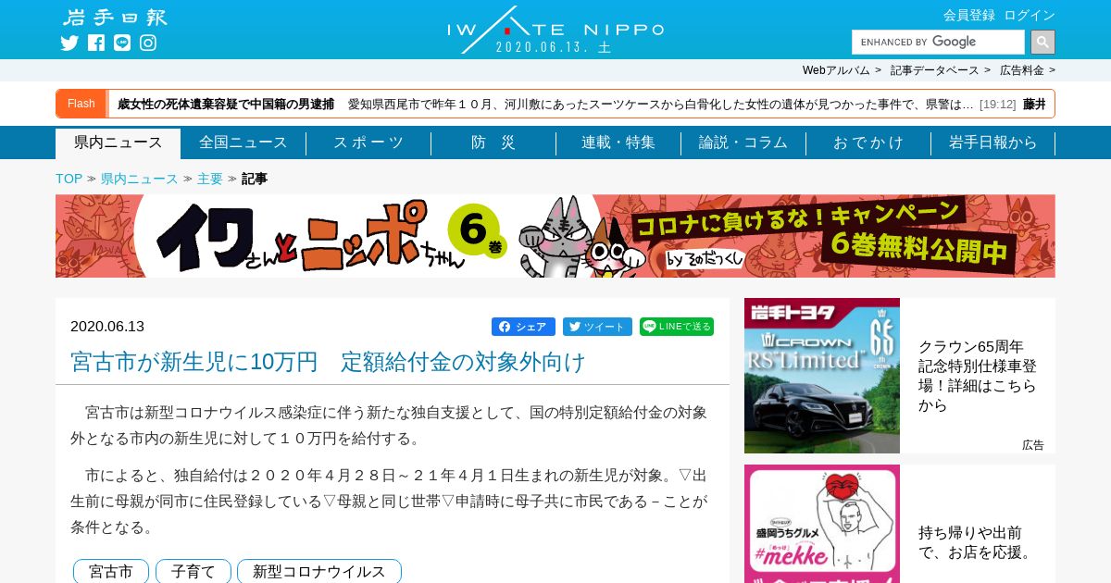
Task: Click the flash ticker timestamp [19:12]
Action: point(998,105)
